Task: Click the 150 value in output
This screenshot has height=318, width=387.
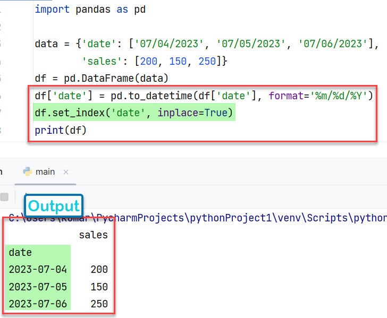Action: [99, 287]
